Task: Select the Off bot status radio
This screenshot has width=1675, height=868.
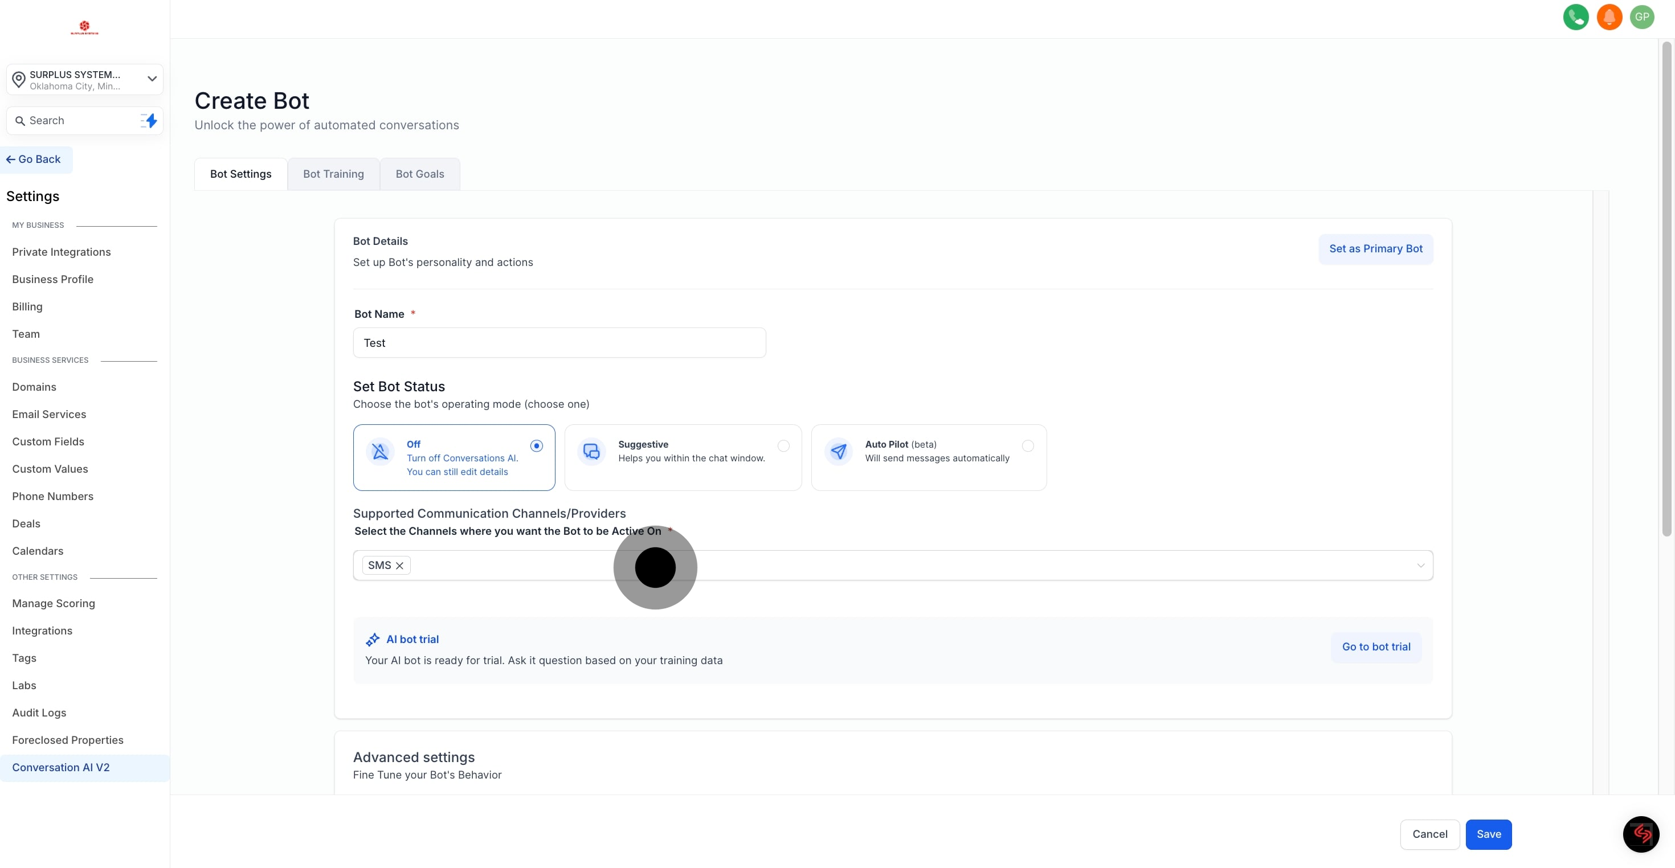Action: (536, 446)
